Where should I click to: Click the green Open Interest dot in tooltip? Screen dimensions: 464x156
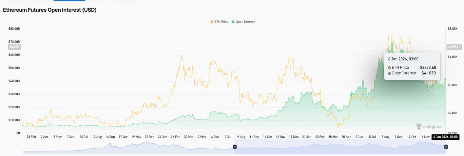389,73
